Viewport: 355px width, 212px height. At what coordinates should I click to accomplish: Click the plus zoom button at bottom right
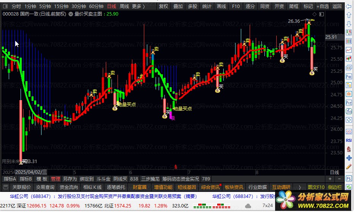(330, 179)
